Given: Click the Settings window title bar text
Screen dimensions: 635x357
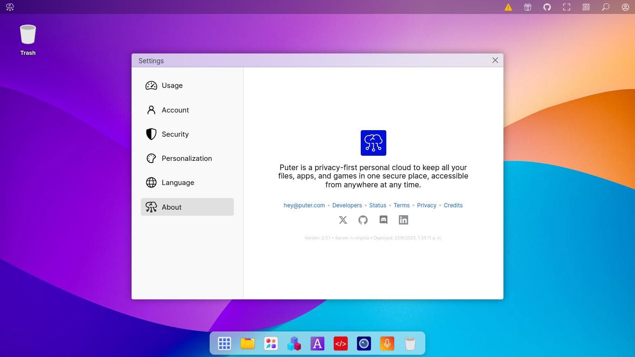Looking at the screenshot, I should coord(151,60).
